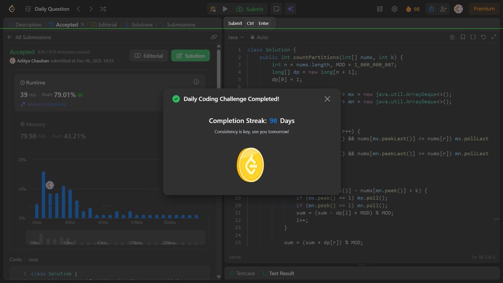Open the user profile avatar
This screenshot has height=283, width=503.
[459, 9]
